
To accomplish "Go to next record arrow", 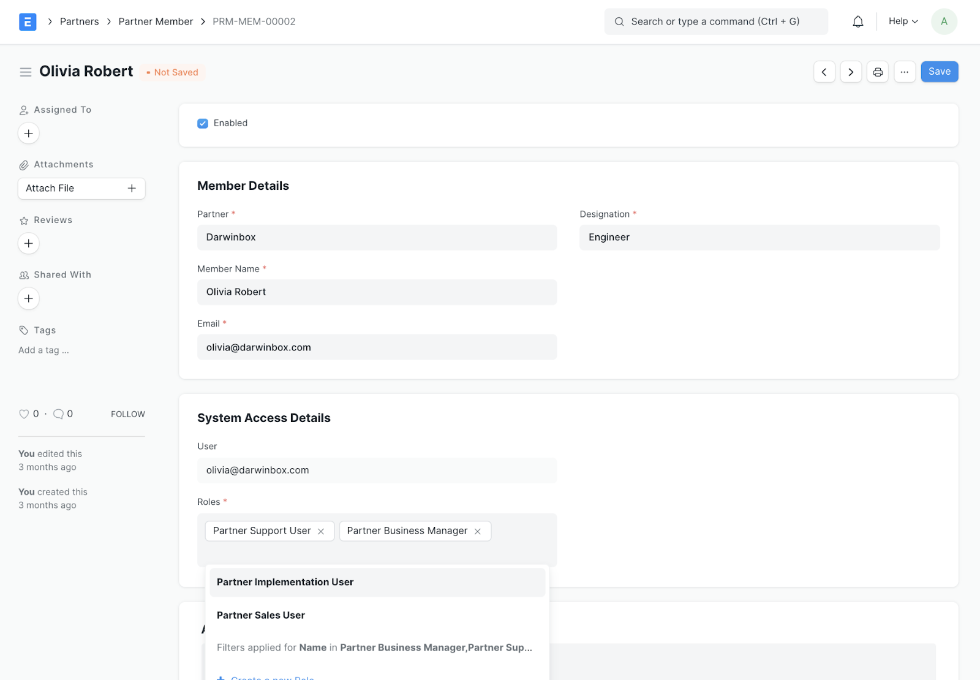I will coord(851,72).
